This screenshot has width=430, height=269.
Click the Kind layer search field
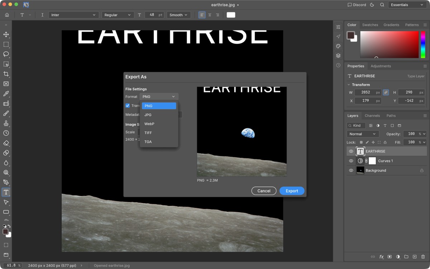(356, 126)
